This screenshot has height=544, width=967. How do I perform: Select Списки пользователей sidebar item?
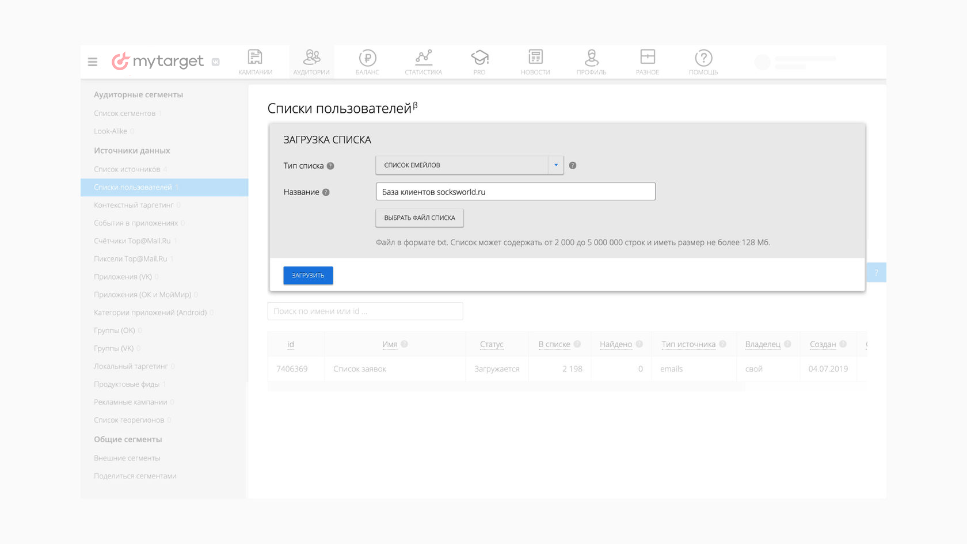click(x=164, y=187)
